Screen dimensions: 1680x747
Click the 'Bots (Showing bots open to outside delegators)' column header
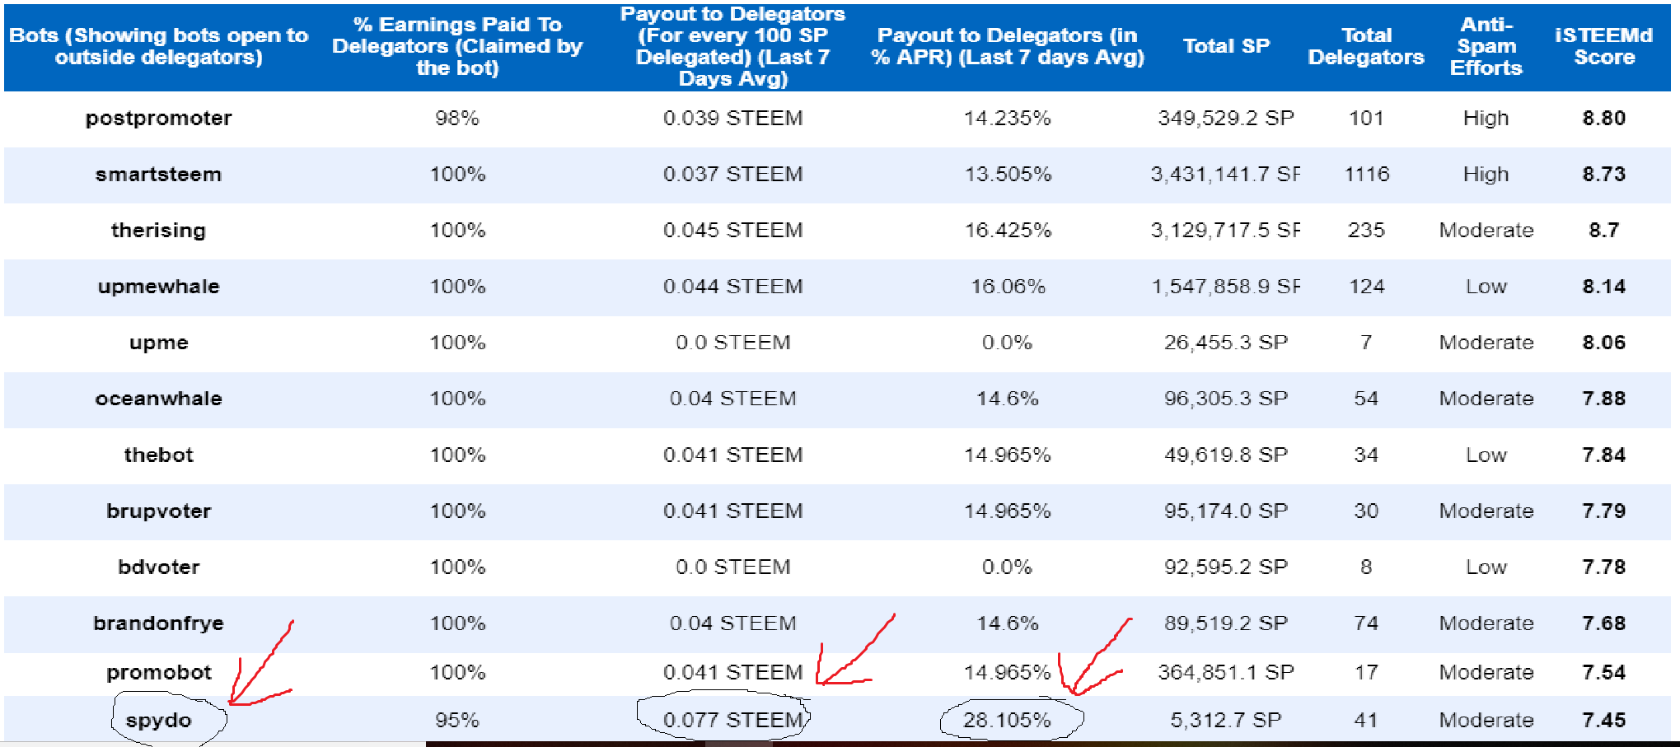pos(158,46)
